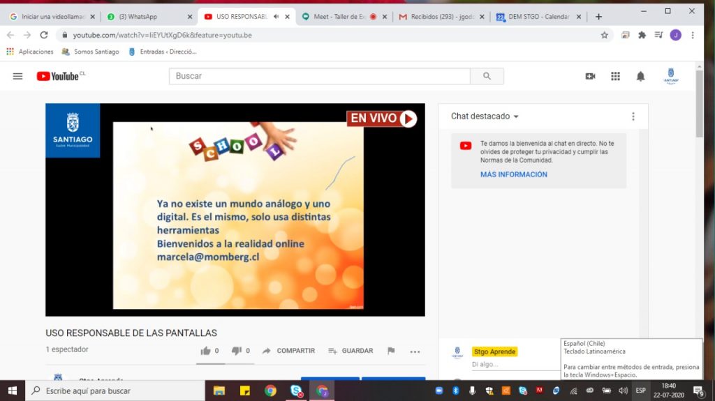This screenshot has width=715, height=401.
Task: Click the page vertical scrollbar
Action: (x=699, y=104)
